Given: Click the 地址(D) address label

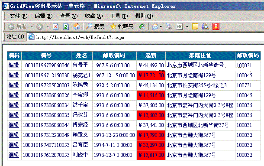Looking at the screenshot, I should coord(15,36).
